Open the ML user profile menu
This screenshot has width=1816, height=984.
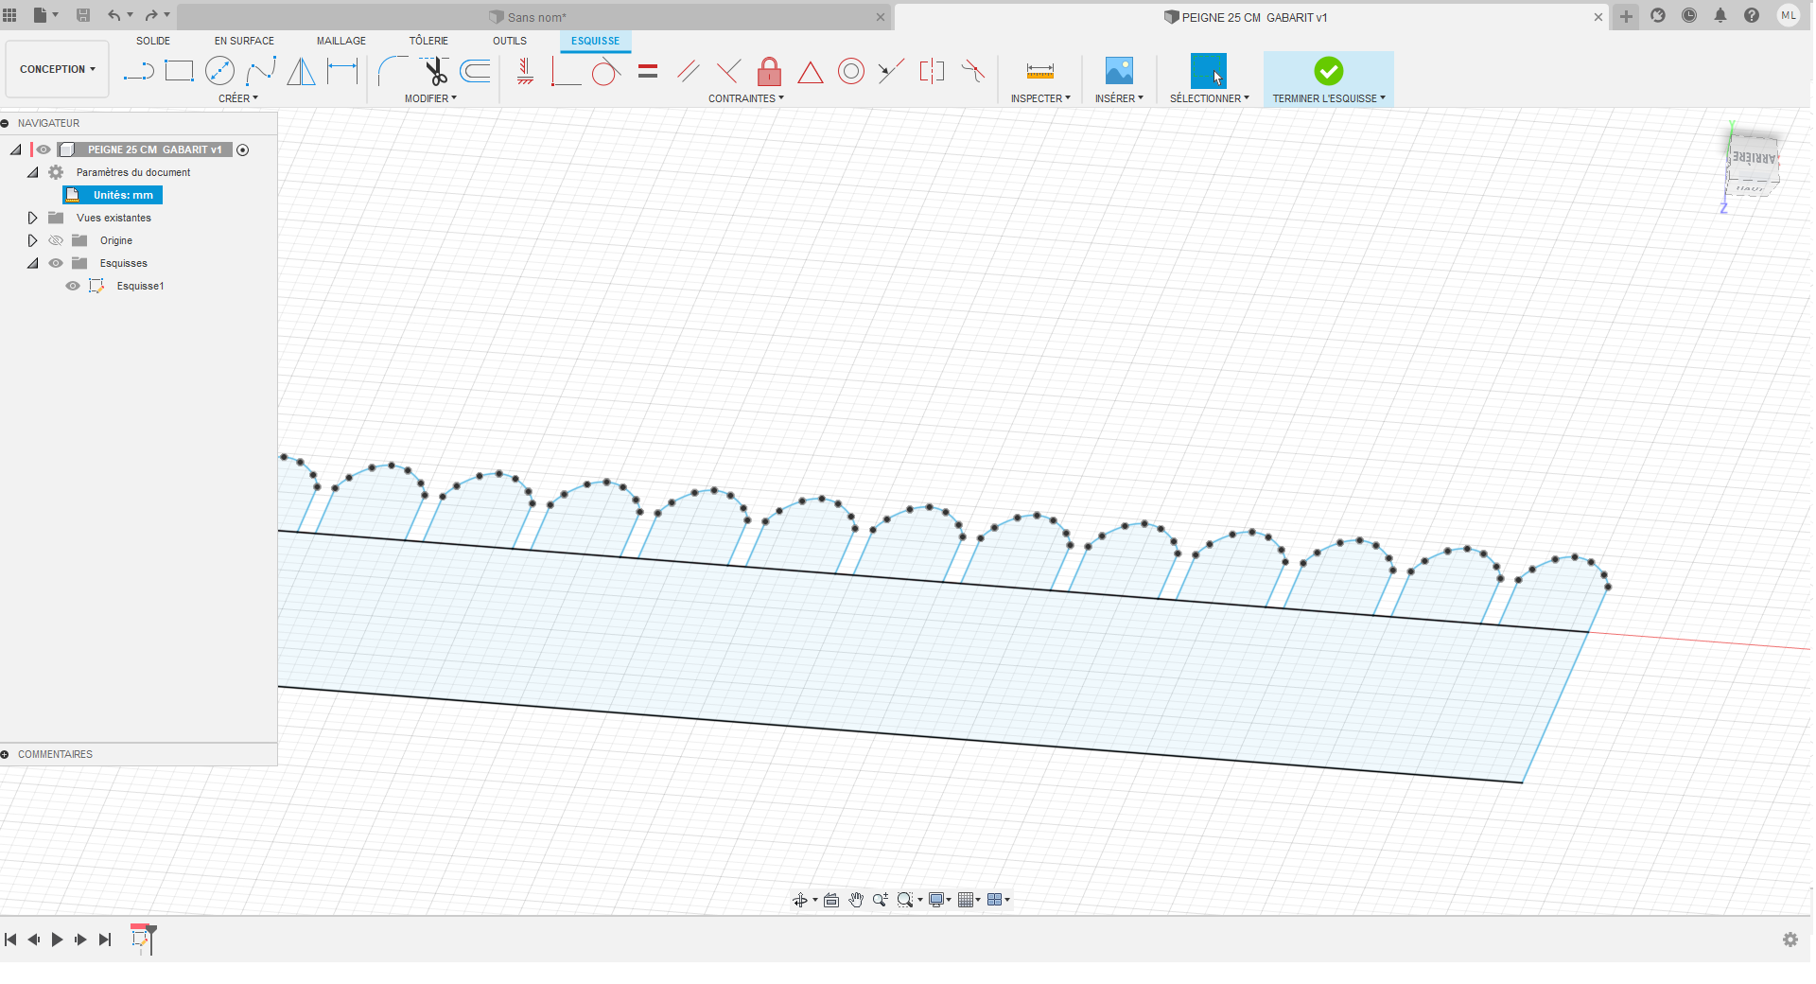[1788, 15]
